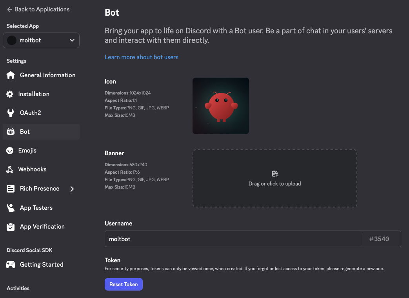The height and width of the screenshot is (298, 409).
Task: Click the Dimensions:680x240 banner spec text
Action: 126,165
